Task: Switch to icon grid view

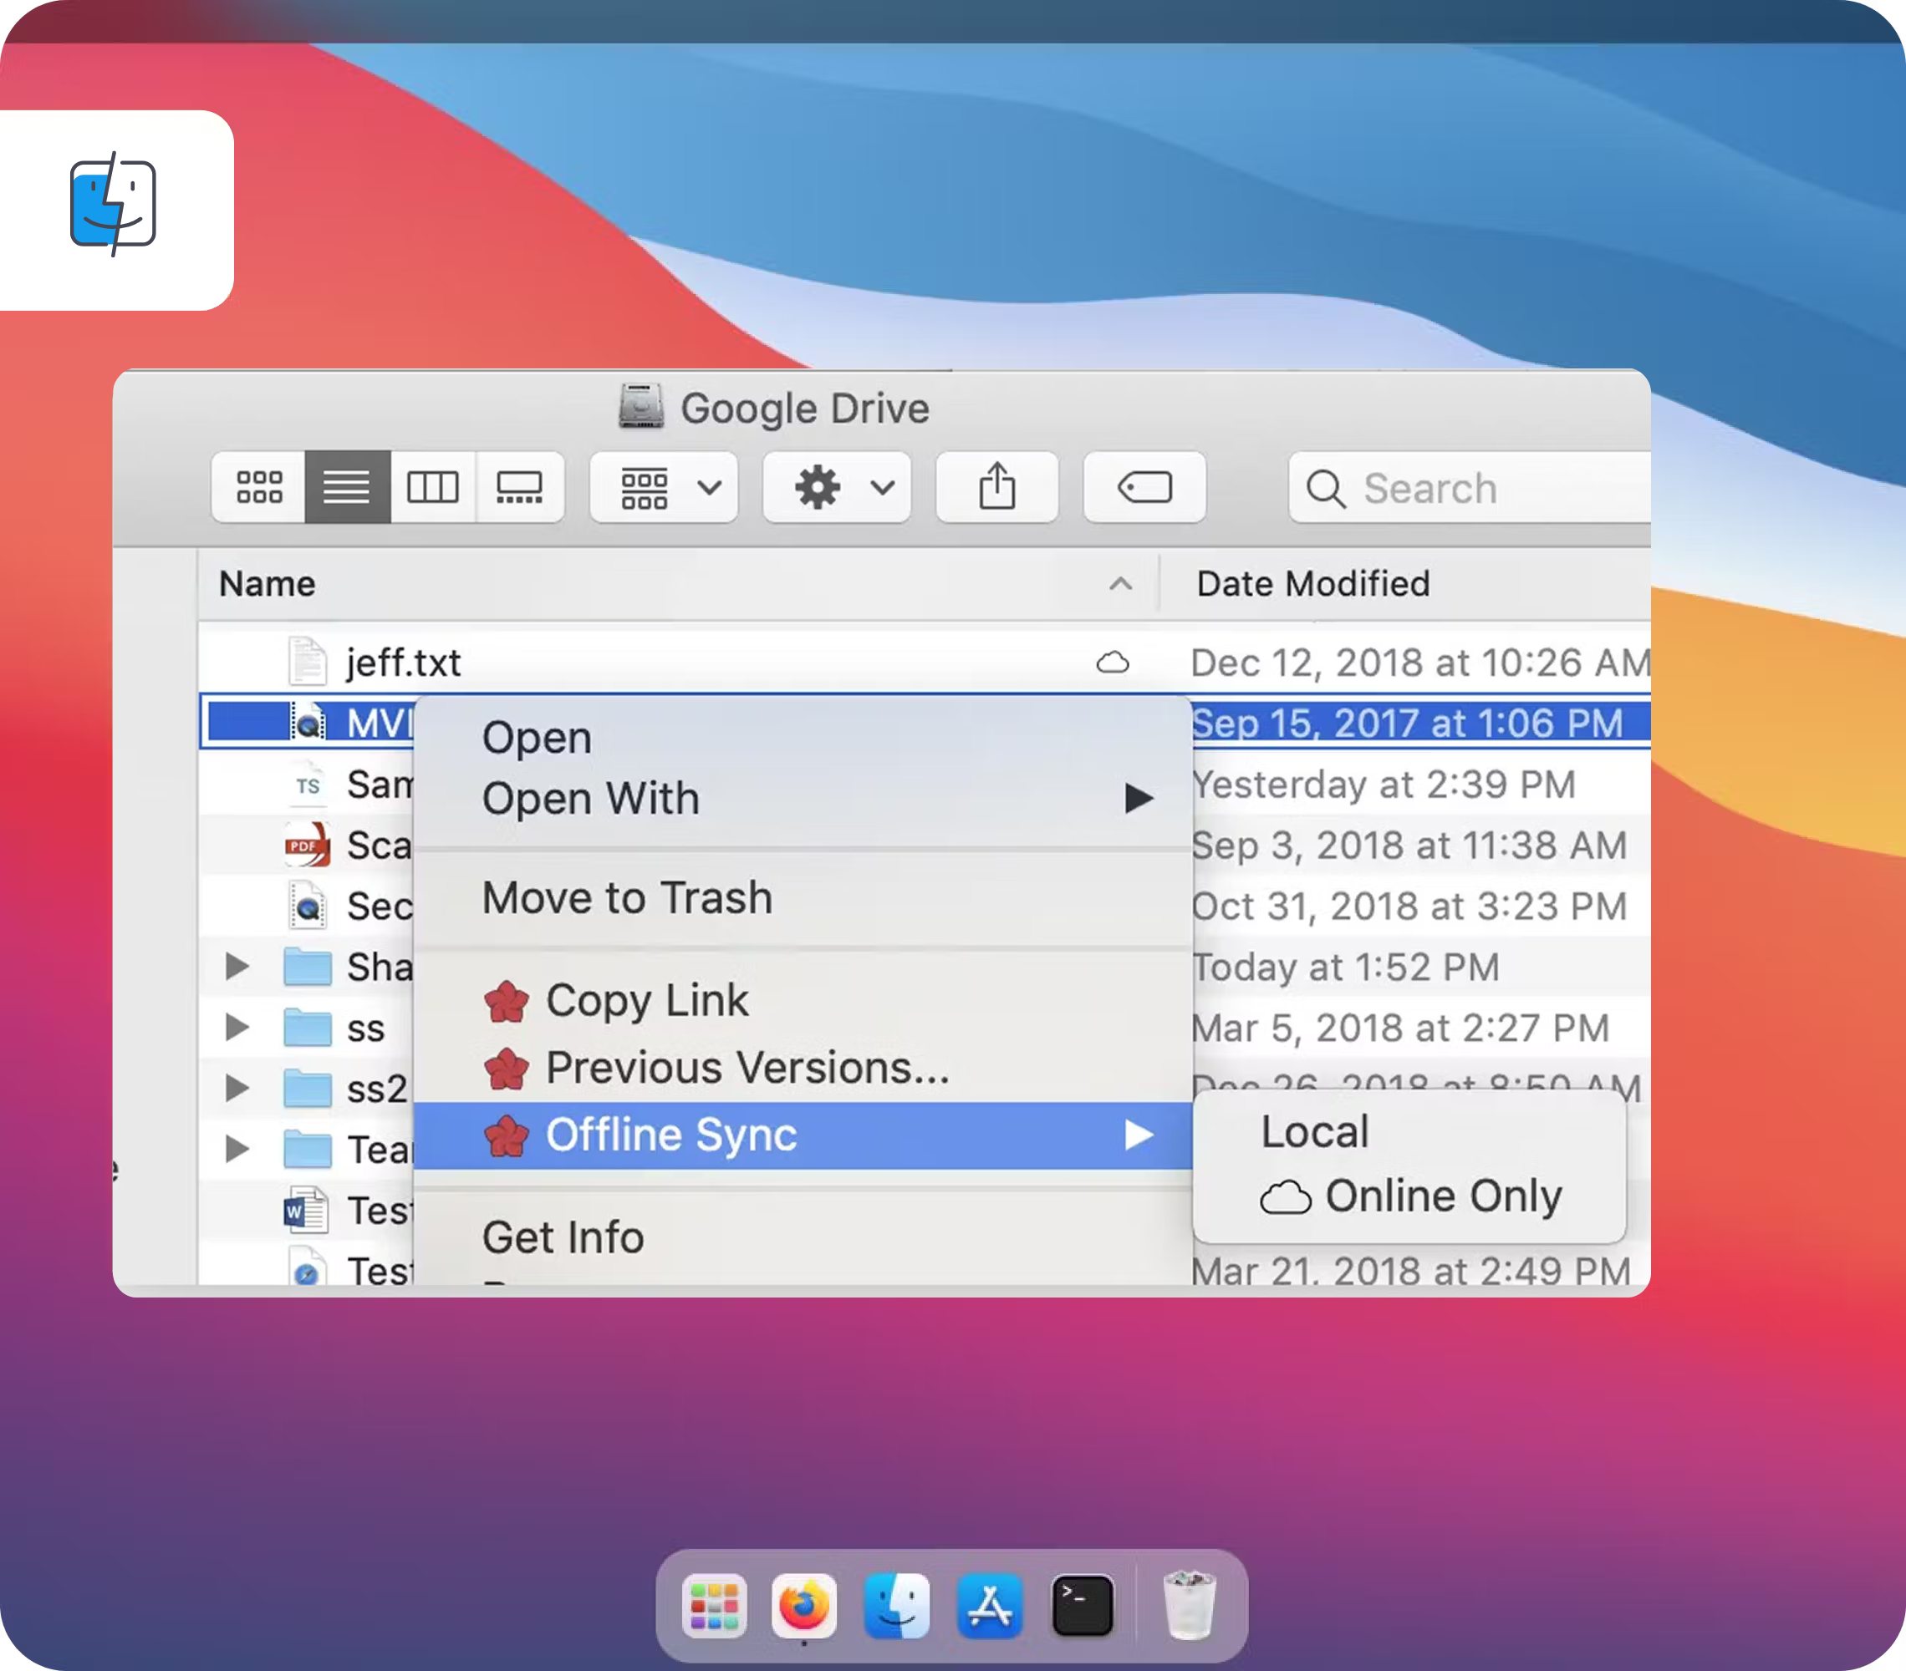Action: coord(257,486)
